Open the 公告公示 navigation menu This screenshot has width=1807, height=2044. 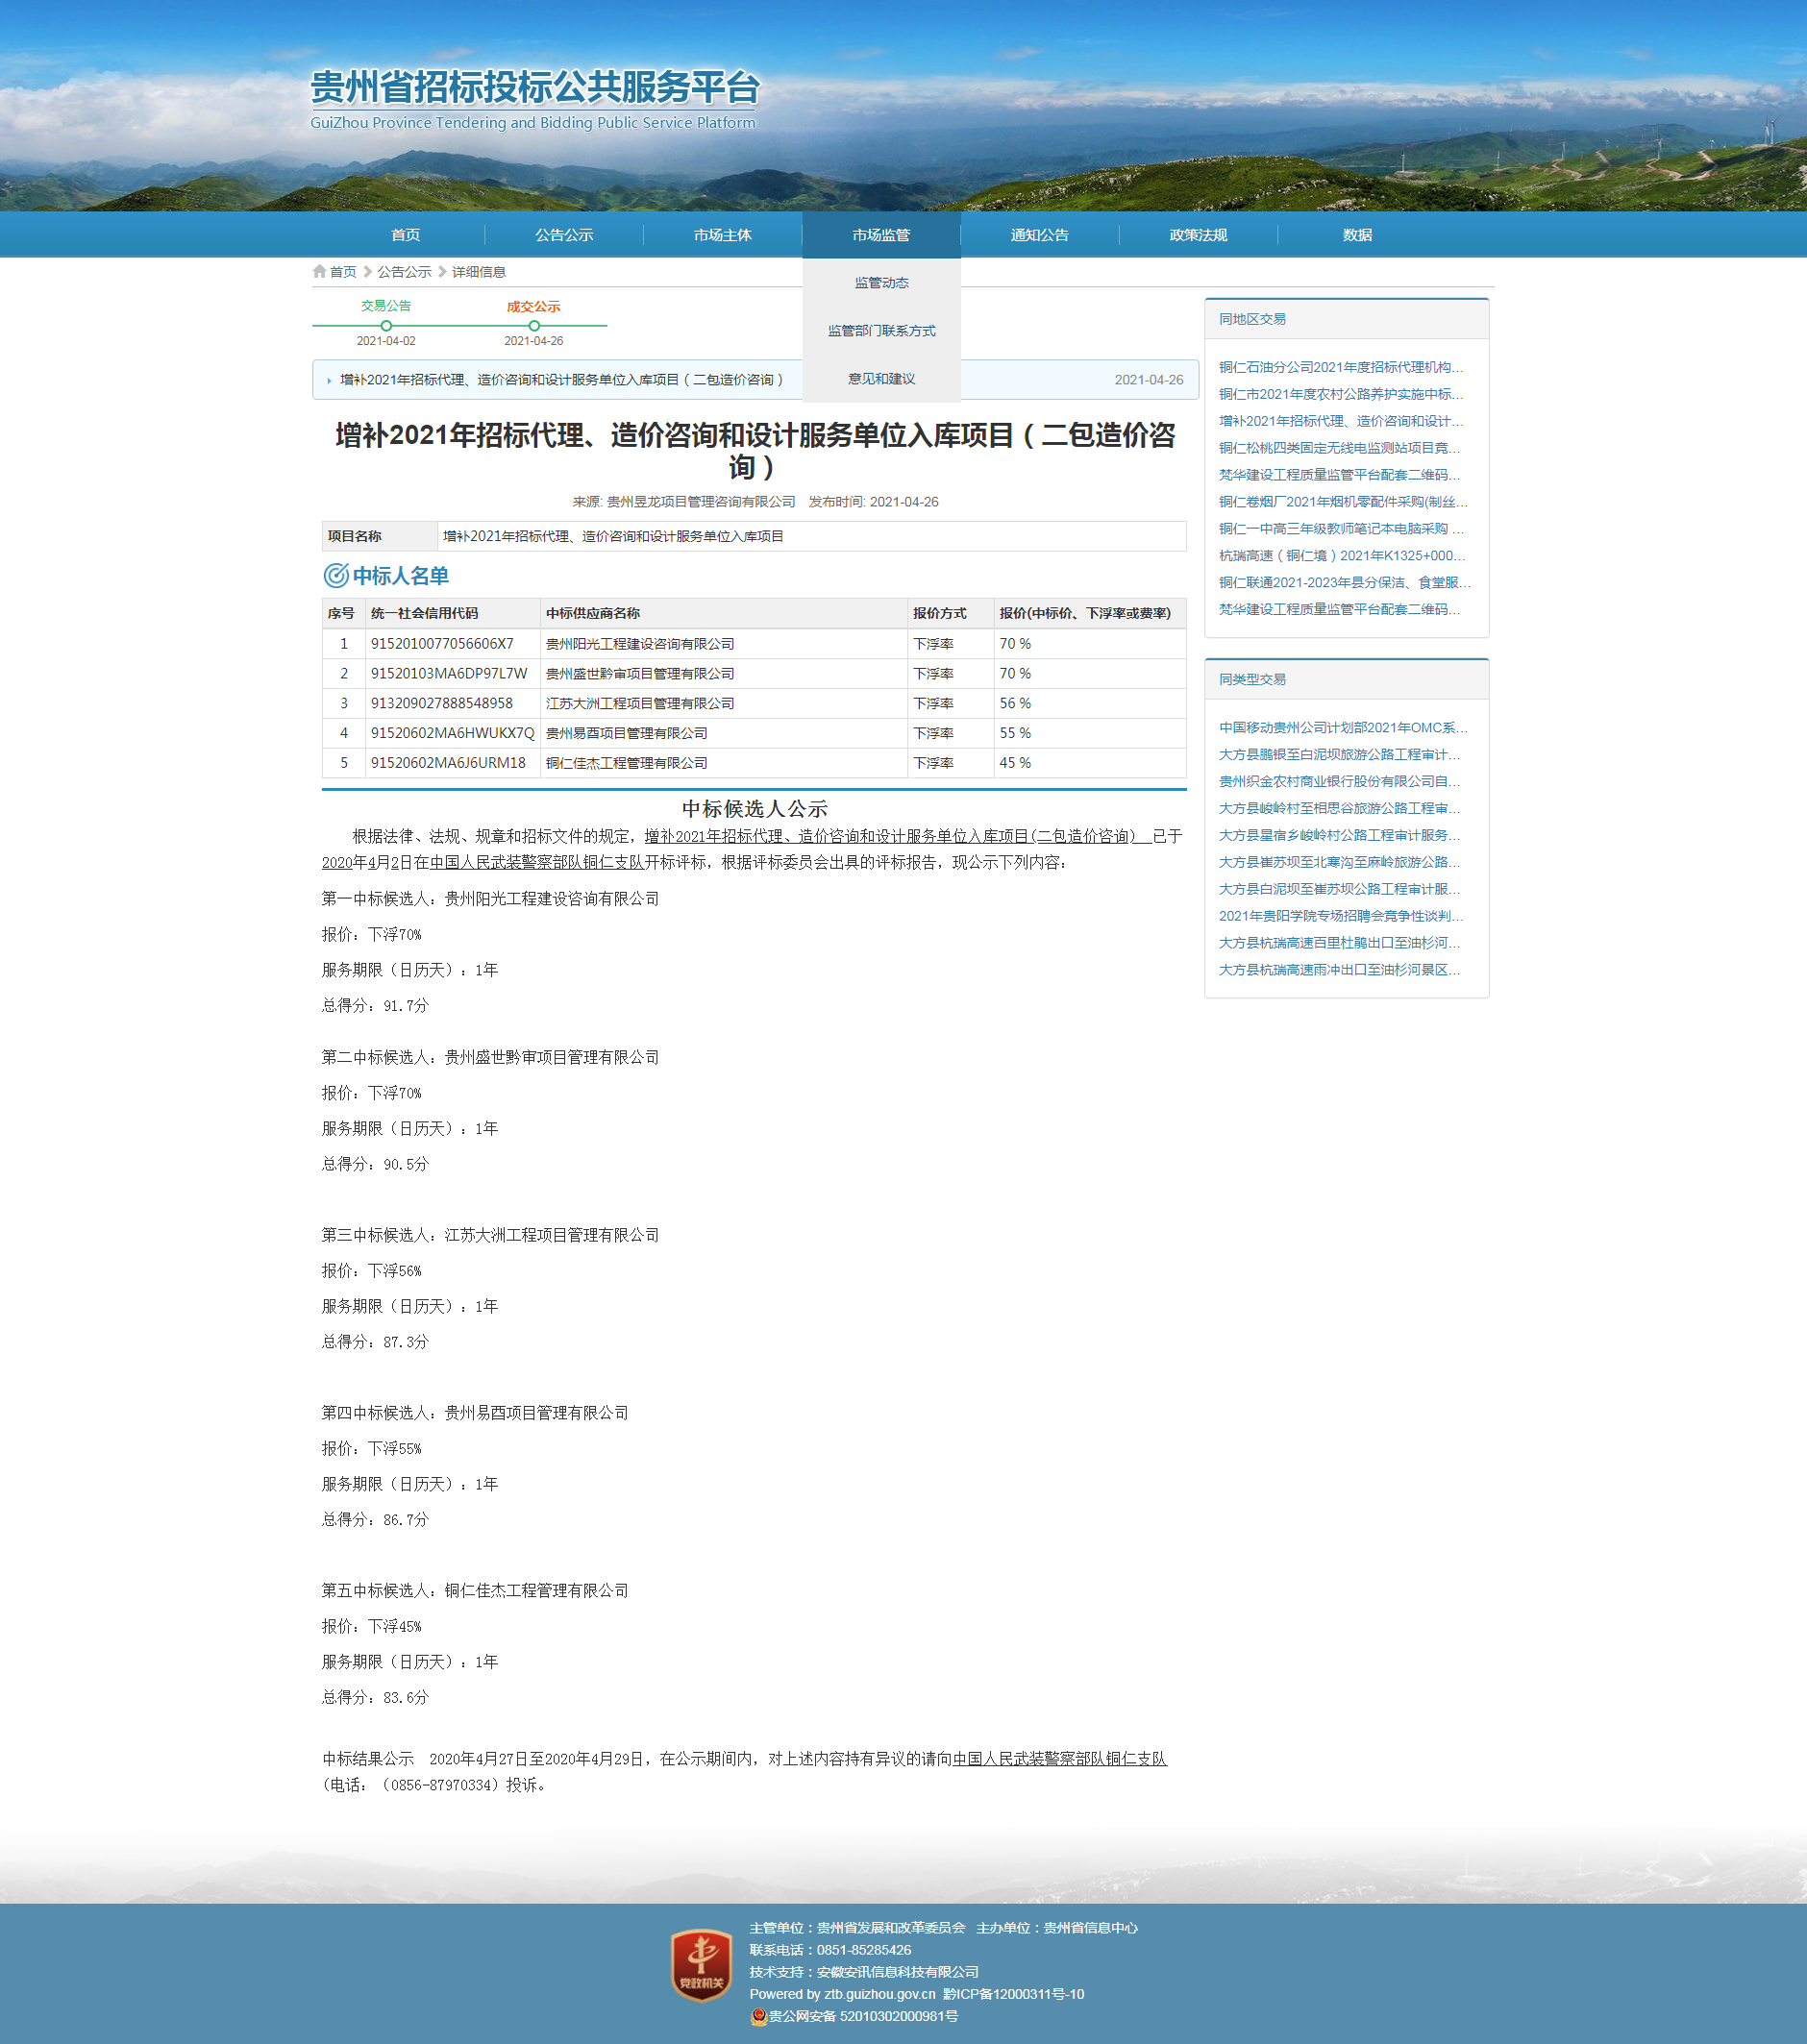pos(564,235)
